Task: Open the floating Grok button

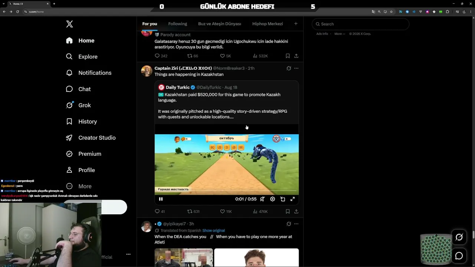Action: [459, 237]
